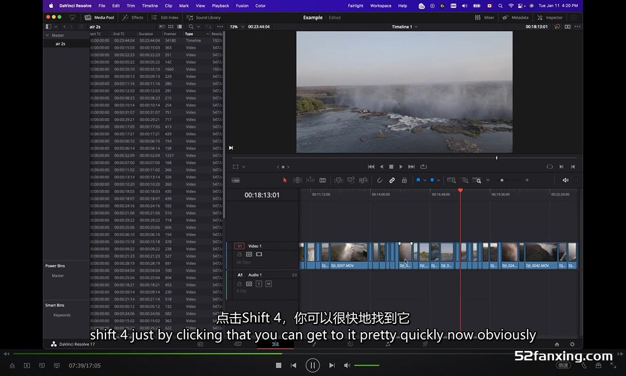626x376 pixels.
Task: Click the Replace Clip edit icon
Action: 363,180
